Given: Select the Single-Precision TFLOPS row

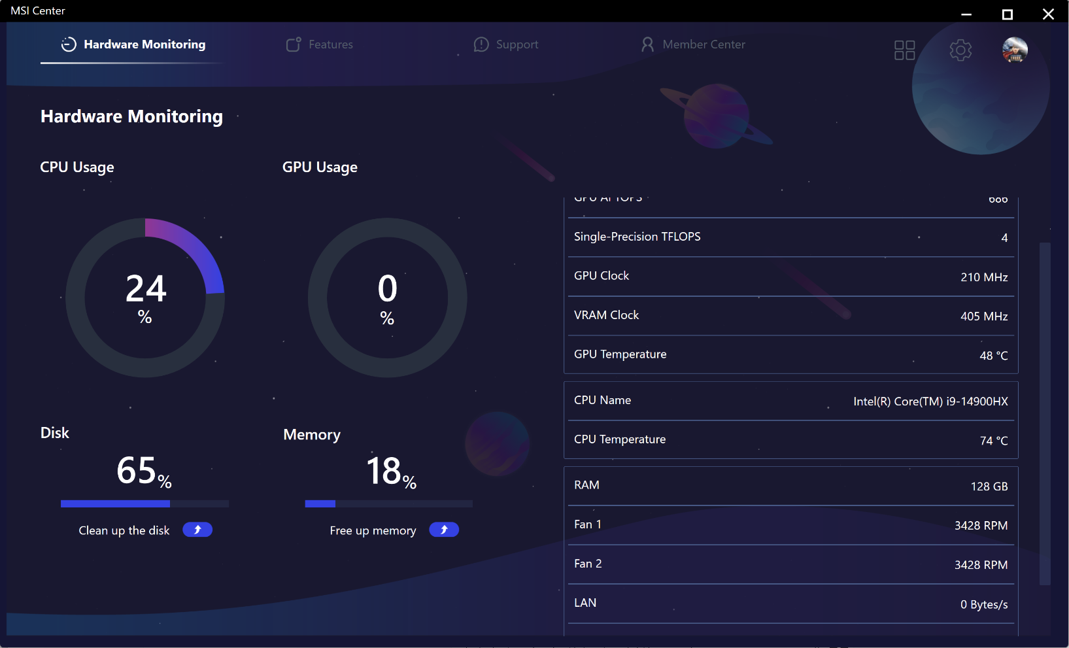Looking at the screenshot, I should tap(790, 237).
